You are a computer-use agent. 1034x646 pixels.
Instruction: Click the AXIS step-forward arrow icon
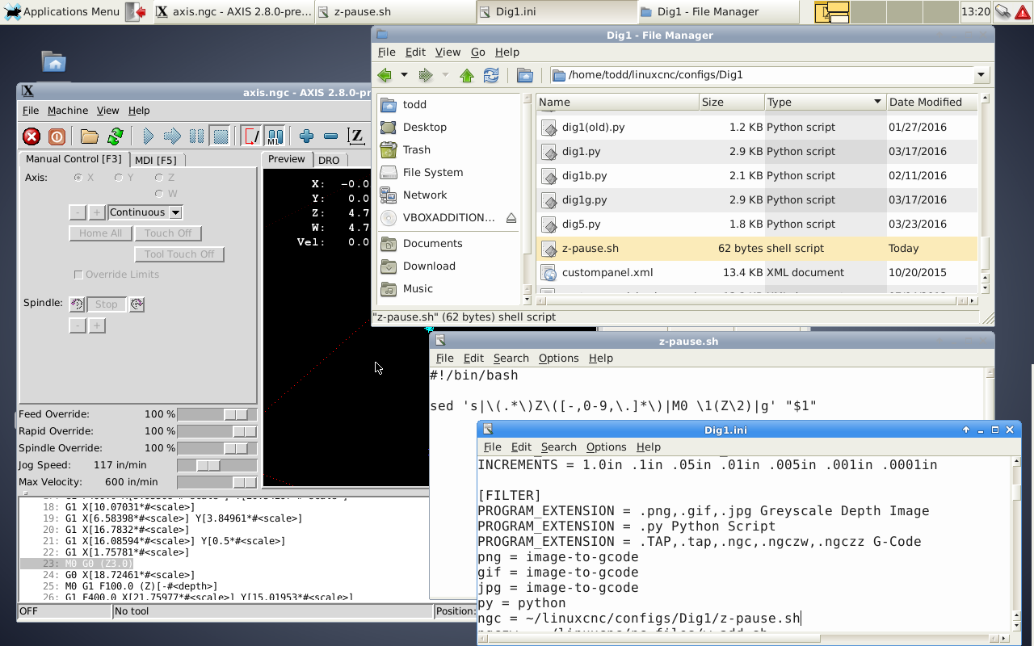pyautogui.click(x=172, y=136)
